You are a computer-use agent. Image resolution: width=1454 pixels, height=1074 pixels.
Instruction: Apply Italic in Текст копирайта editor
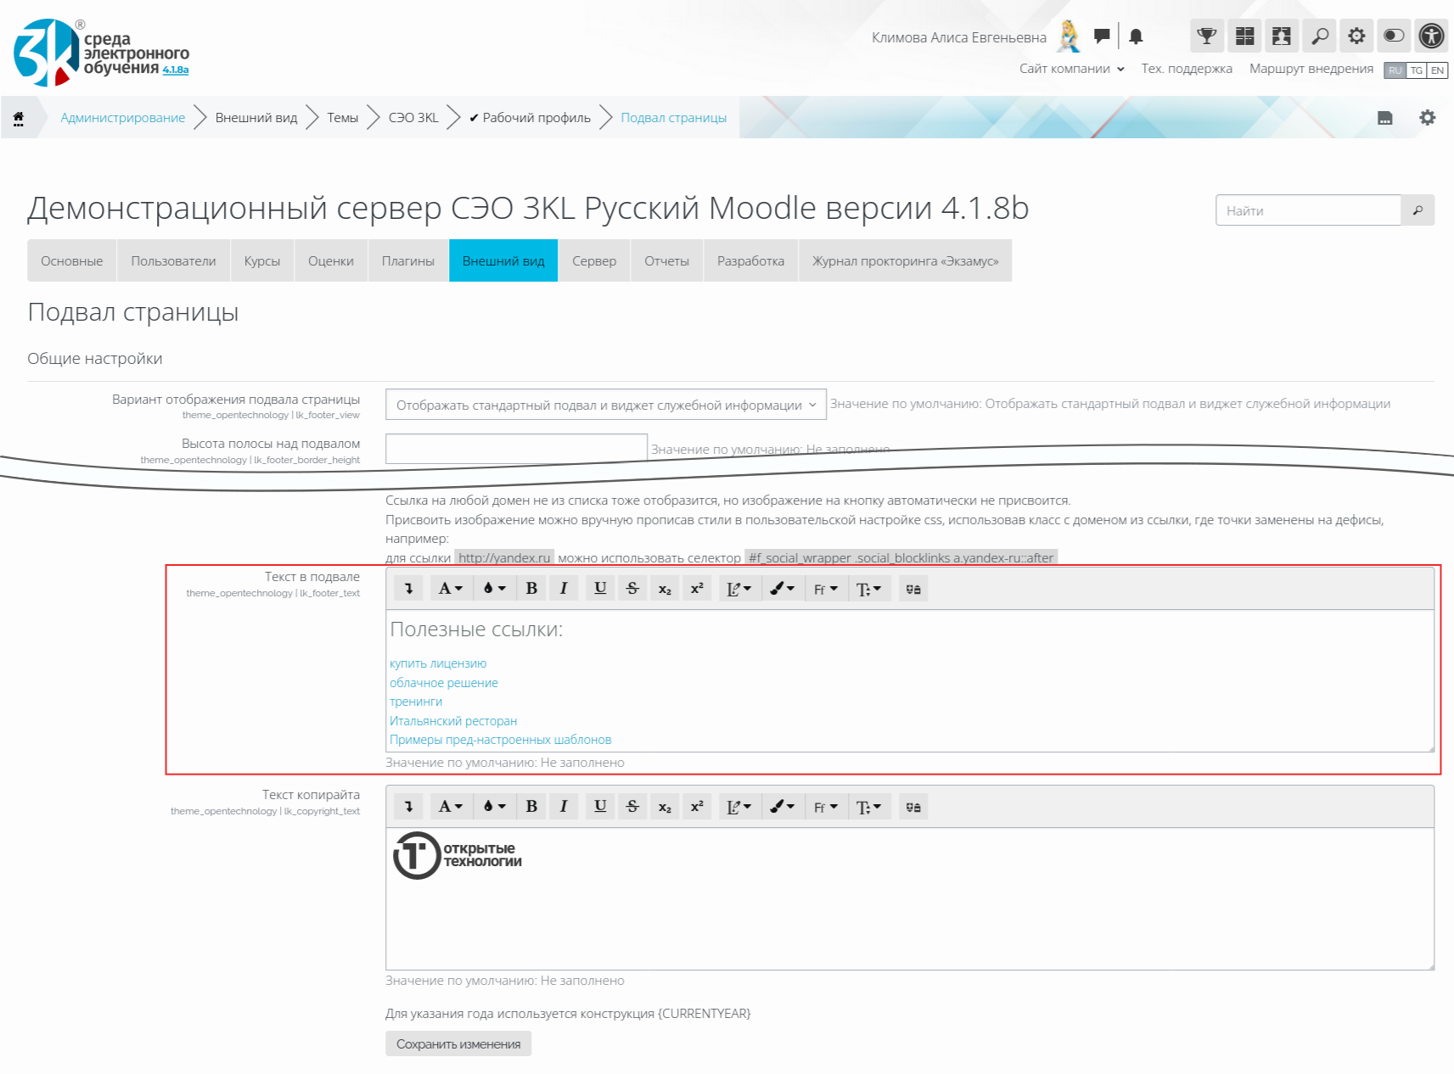564,806
